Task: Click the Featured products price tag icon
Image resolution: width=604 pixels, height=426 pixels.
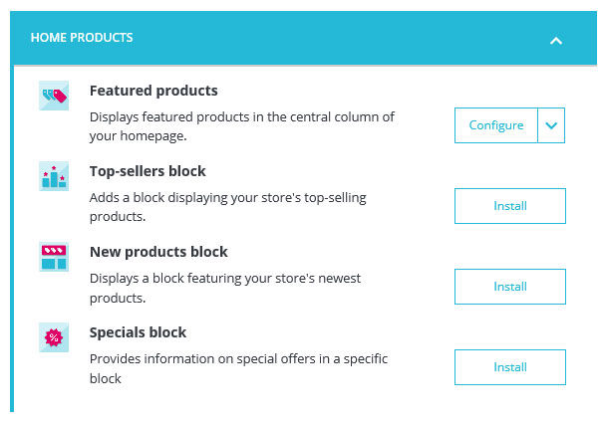Action: (x=54, y=96)
